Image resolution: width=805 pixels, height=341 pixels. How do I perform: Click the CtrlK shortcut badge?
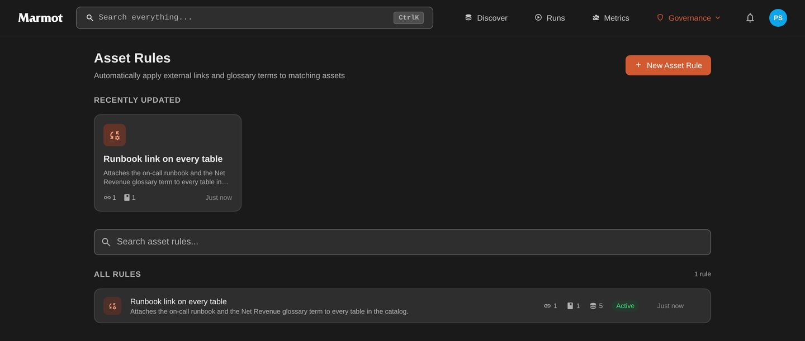coord(409,18)
